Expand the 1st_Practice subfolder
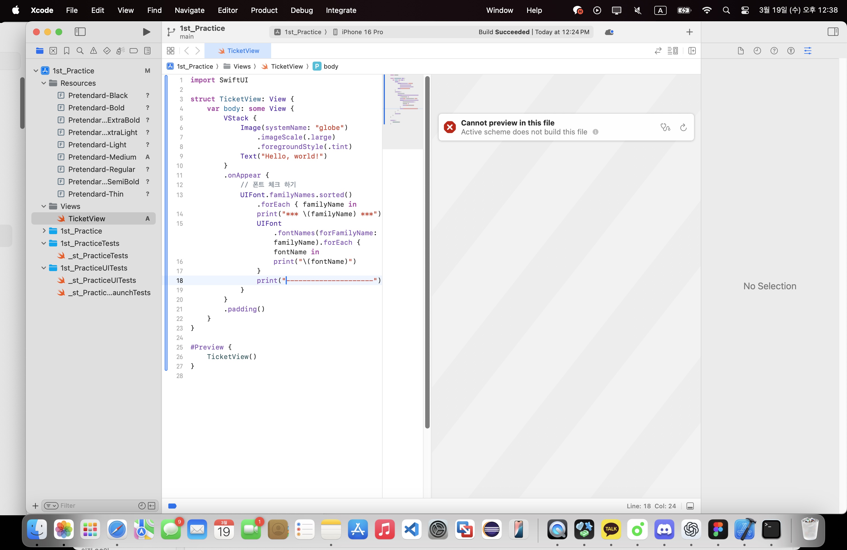 (x=44, y=231)
